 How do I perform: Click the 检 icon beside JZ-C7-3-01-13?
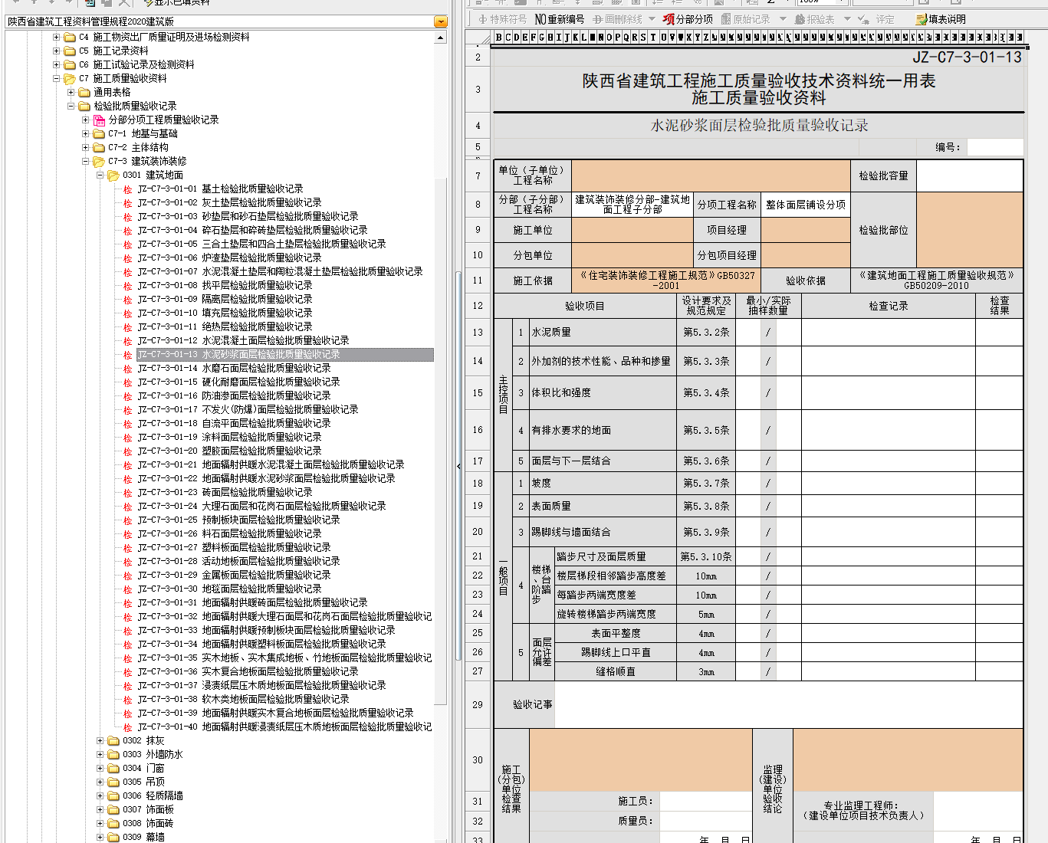pyautogui.click(x=128, y=355)
